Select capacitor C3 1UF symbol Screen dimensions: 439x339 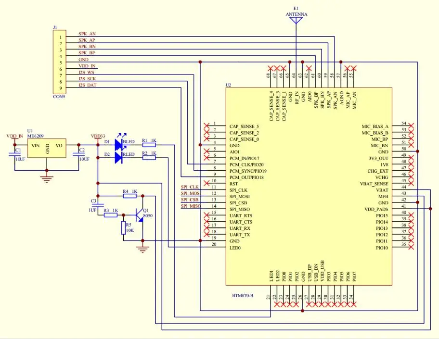pos(98,205)
